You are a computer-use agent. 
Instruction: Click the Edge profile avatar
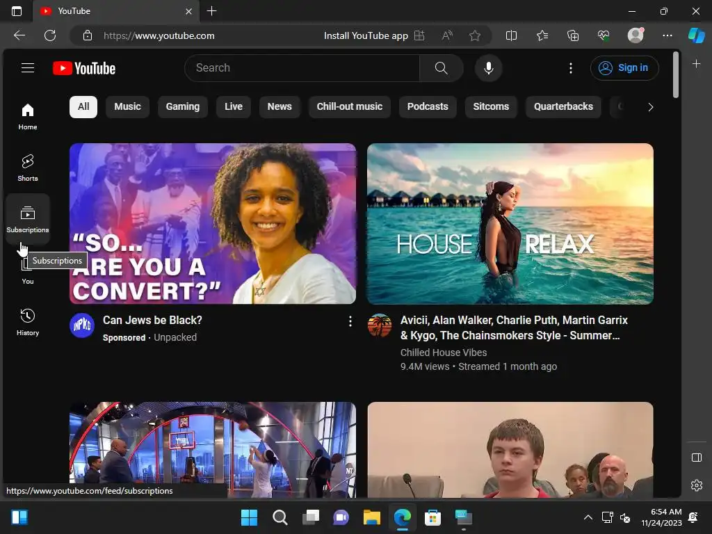(x=636, y=35)
